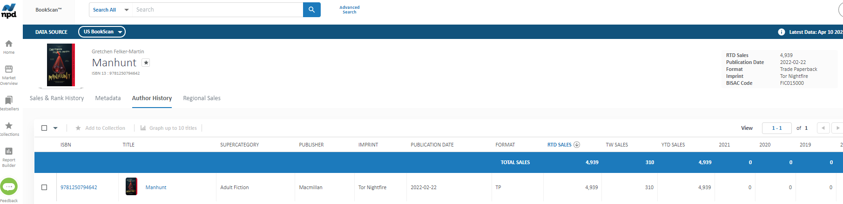Click the large Manhunt book cover
Image resolution: width=843 pixels, height=204 pixels.
(61, 65)
